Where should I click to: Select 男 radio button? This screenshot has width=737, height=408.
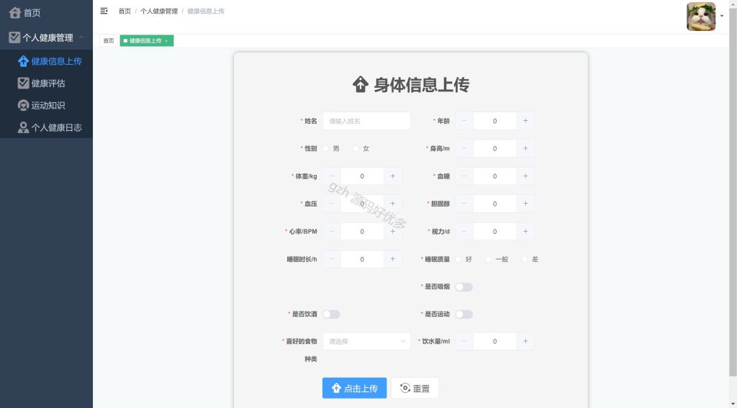[326, 148]
